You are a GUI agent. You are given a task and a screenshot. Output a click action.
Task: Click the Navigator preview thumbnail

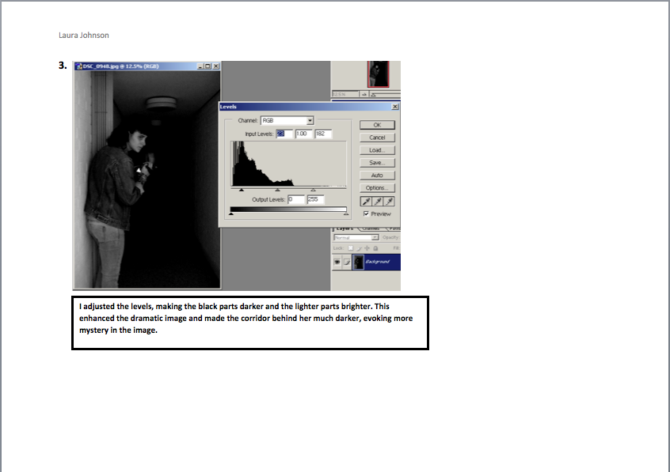[x=379, y=74]
